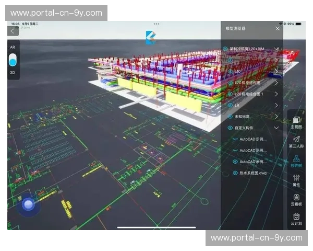Viewport: 313px width, 251px height.
Task: Expand the LR tree node
Action: click(x=276, y=105)
